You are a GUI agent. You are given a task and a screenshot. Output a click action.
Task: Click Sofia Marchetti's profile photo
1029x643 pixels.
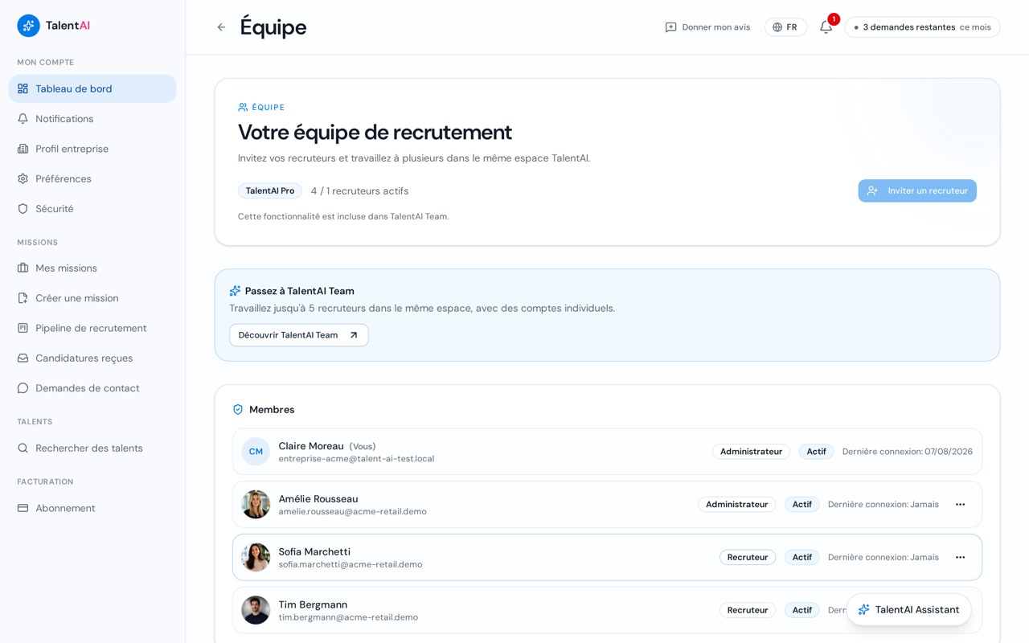(x=256, y=557)
